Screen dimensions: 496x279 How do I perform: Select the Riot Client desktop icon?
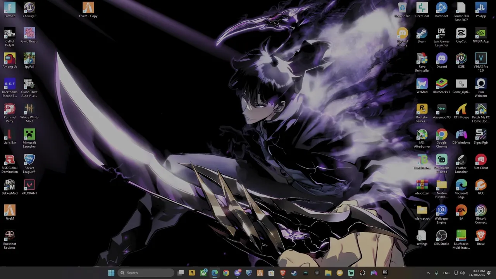(x=481, y=162)
